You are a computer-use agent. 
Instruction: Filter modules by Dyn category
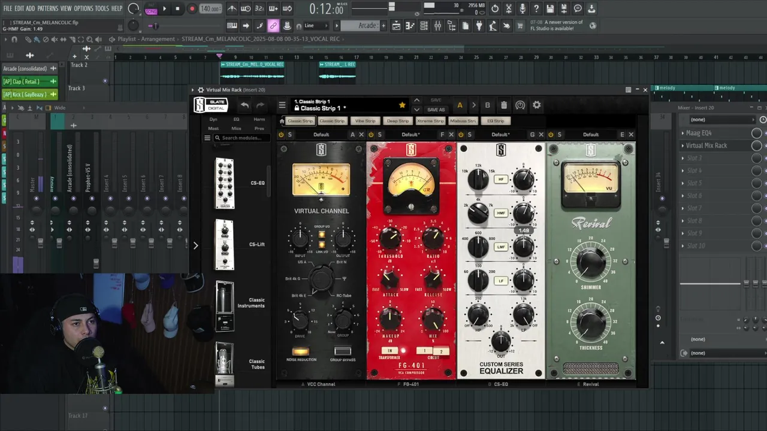(x=213, y=119)
